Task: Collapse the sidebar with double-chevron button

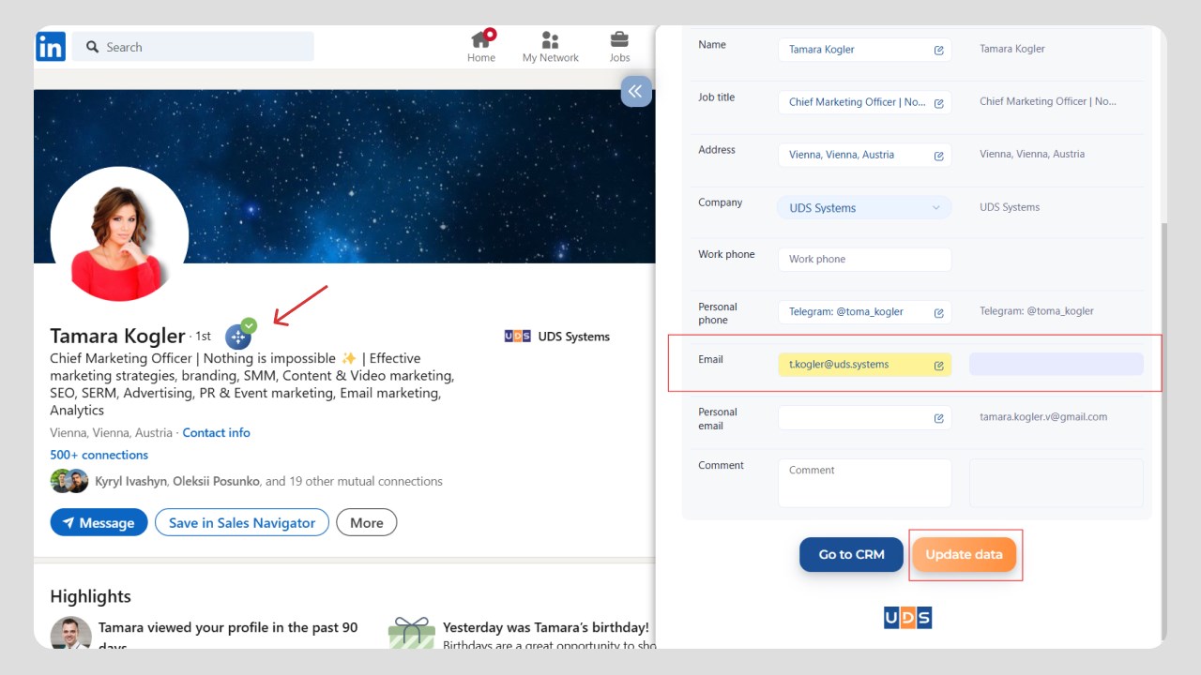Action: coord(636,91)
